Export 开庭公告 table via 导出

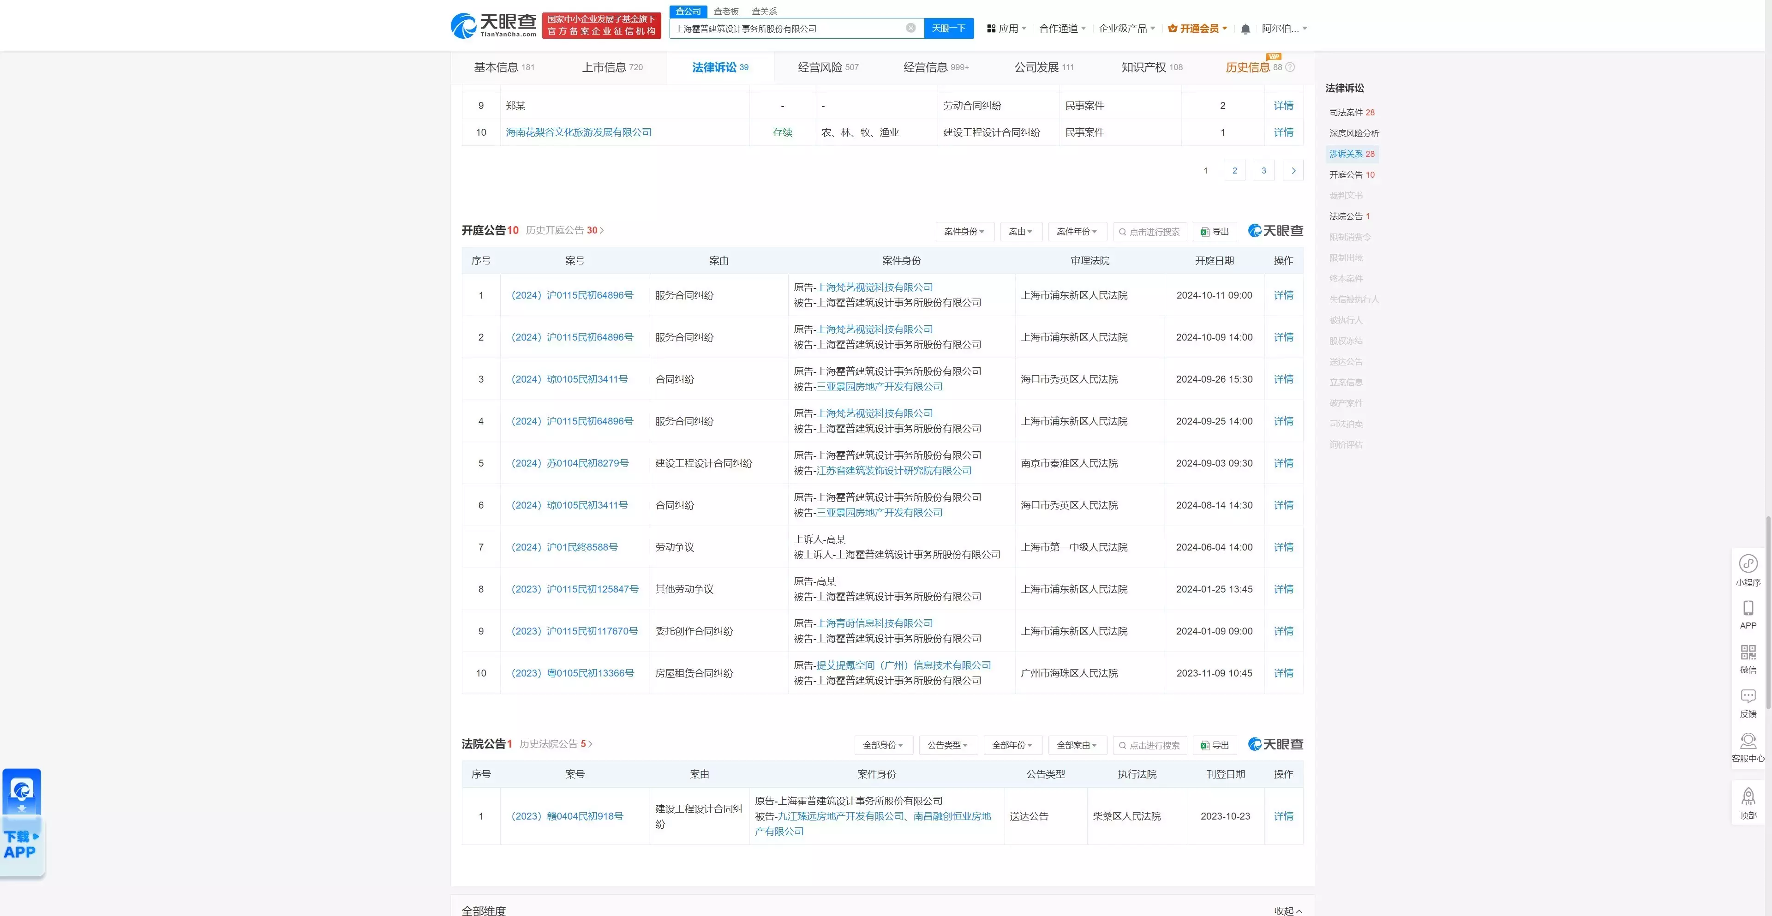(x=1215, y=232)
